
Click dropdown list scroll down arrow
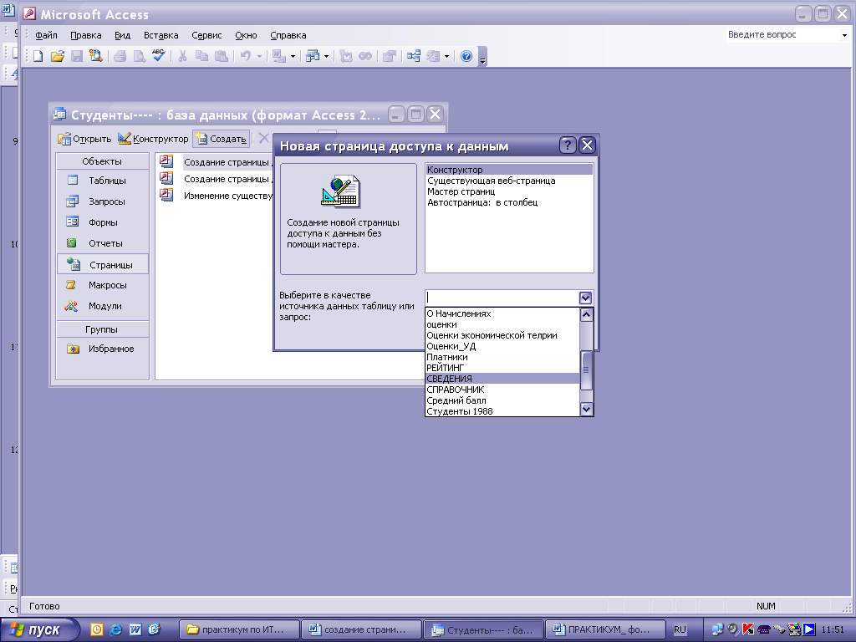(586, 409)
